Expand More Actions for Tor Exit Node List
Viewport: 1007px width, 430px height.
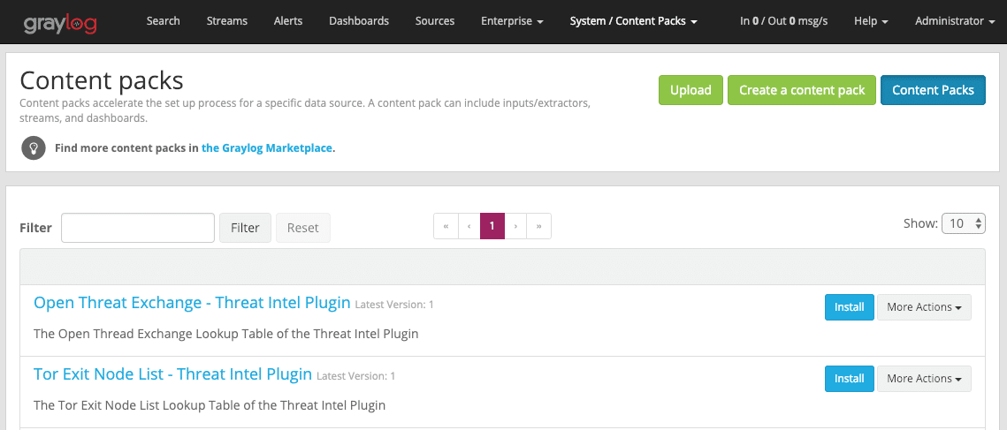click(924, 379)
